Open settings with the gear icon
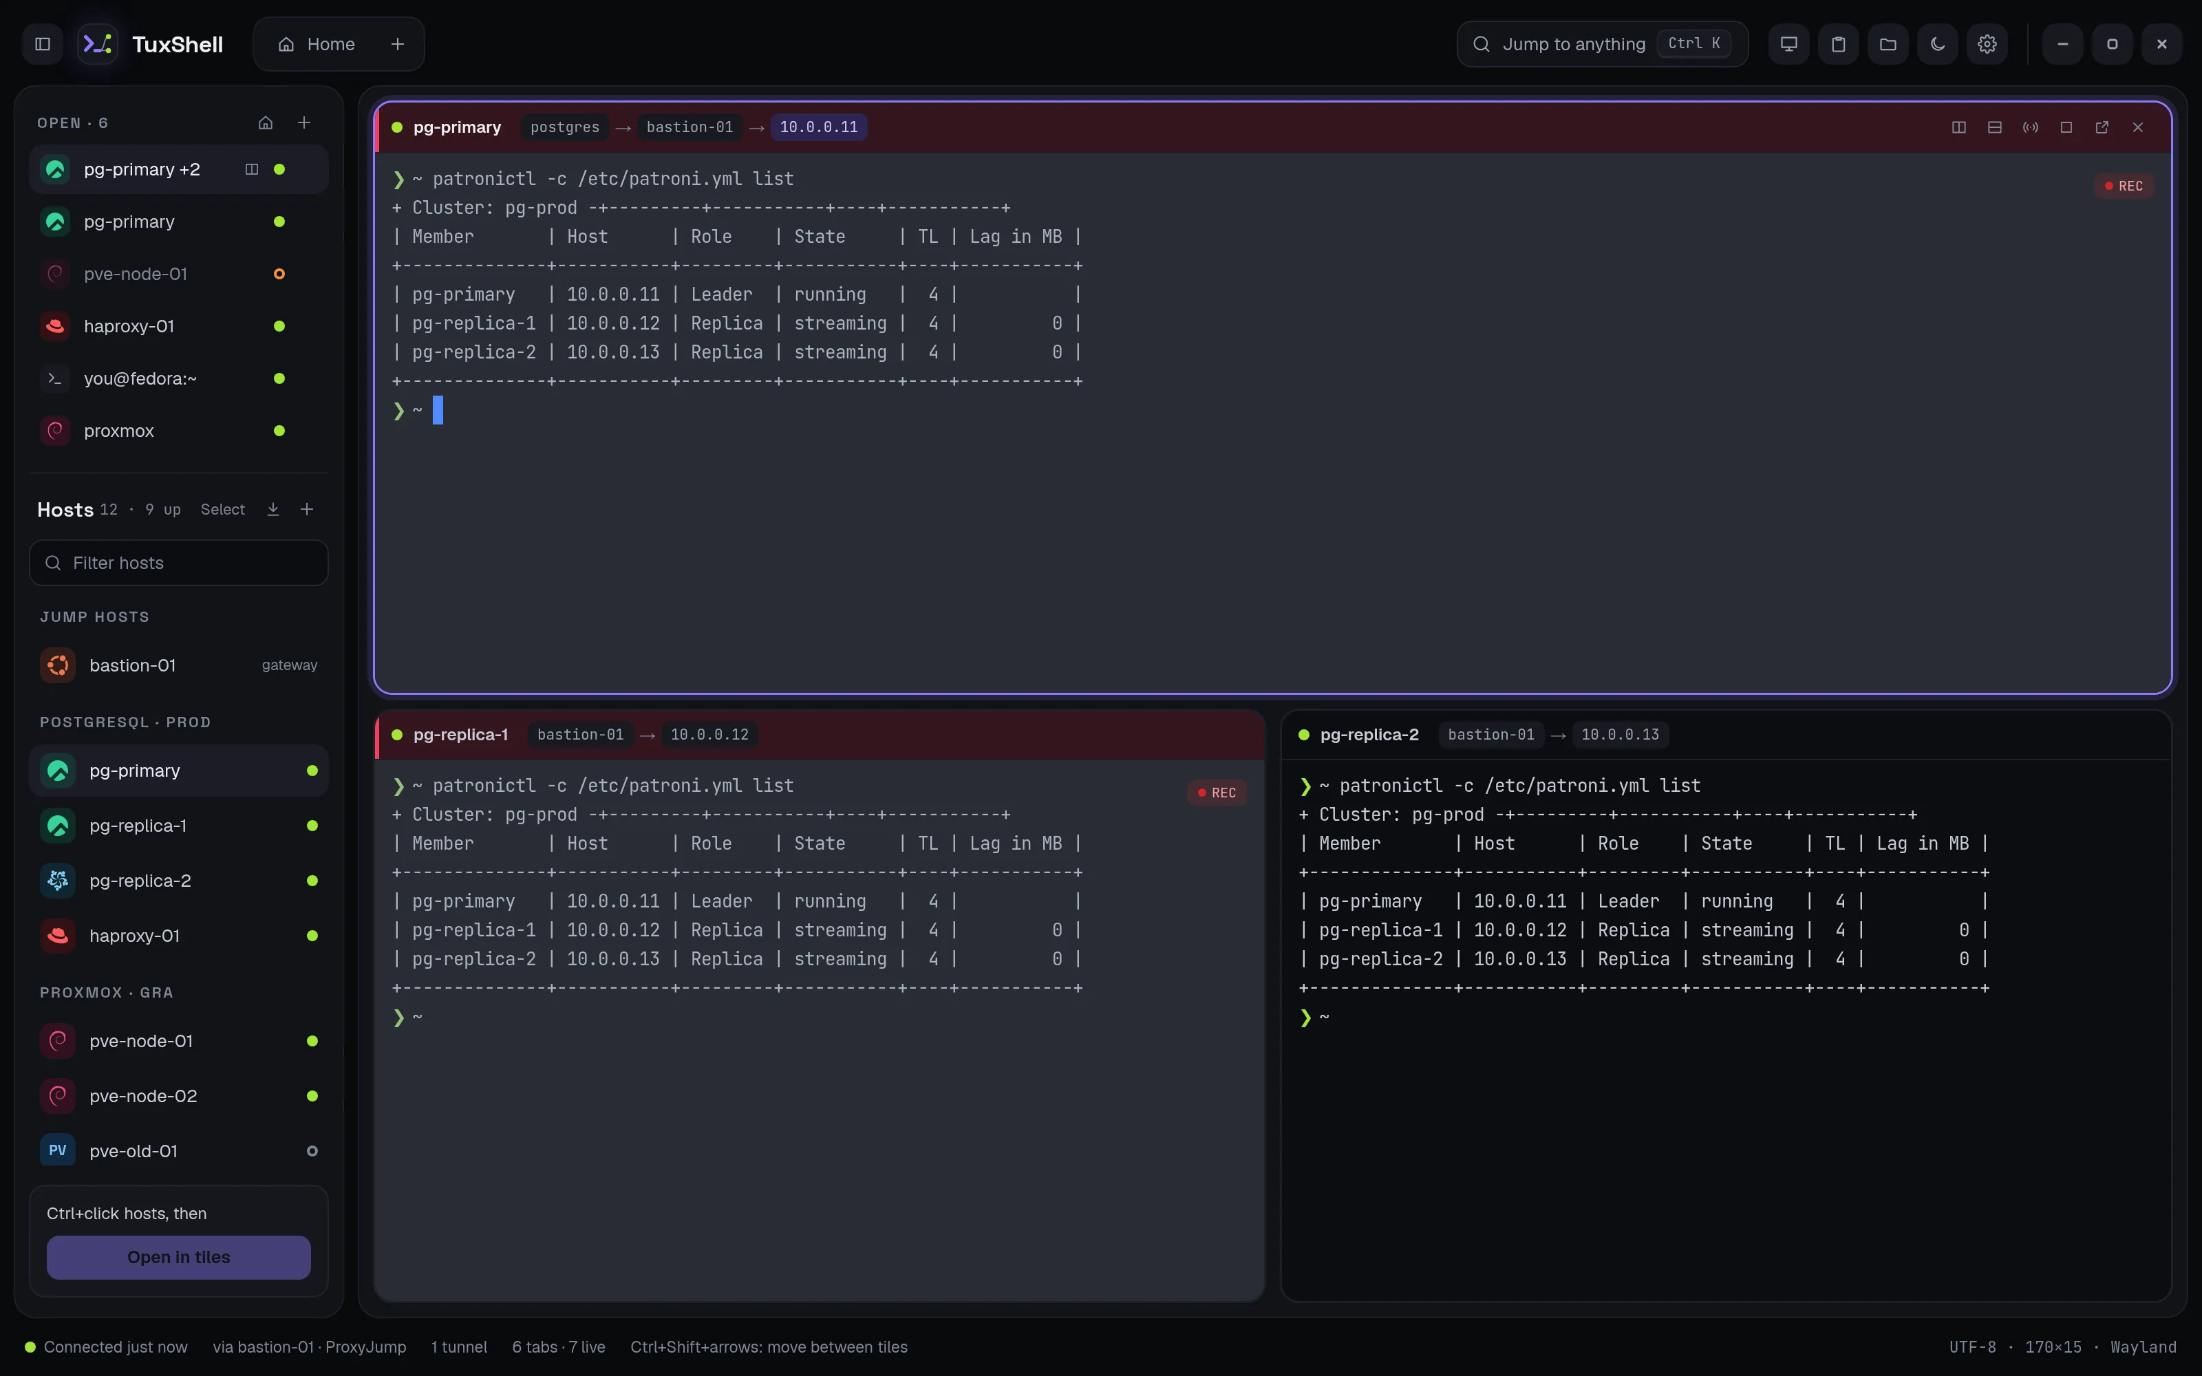2202x1376 pixels. (x=1987, y=43)
